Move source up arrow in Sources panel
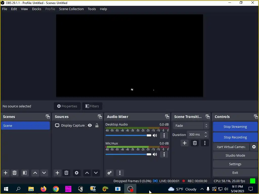Screen dimensions: 259x194 coord(87,173)
